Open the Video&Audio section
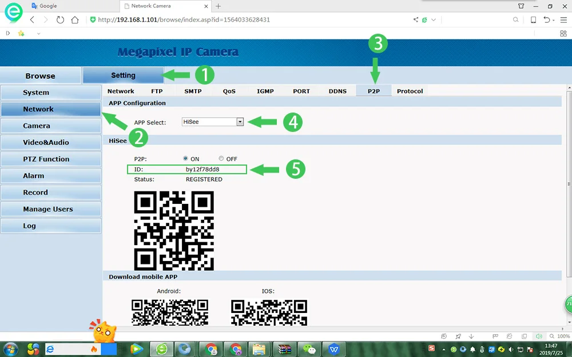This screenshot has width=572, height=357. (51, 142)
